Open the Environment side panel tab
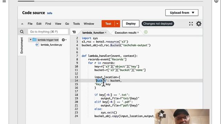 tap(21, 45)
